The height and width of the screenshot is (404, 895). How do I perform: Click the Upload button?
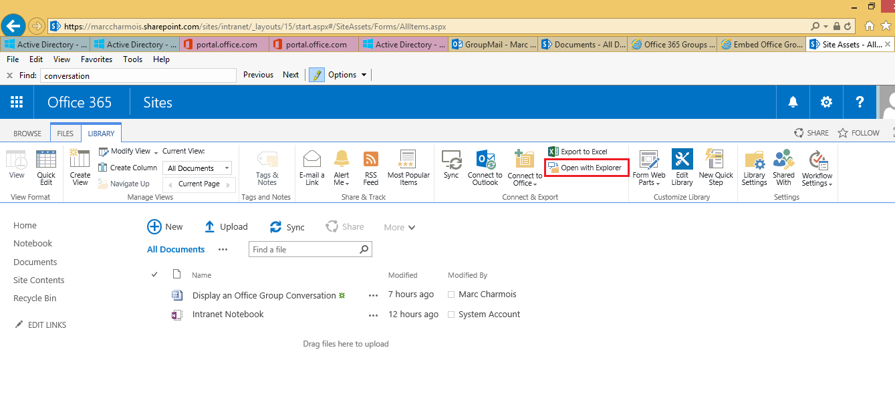(226, 227)
